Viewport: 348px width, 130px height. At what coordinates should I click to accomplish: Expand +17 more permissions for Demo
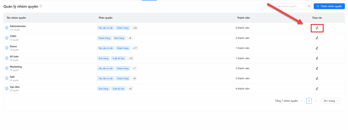point(135,48)
